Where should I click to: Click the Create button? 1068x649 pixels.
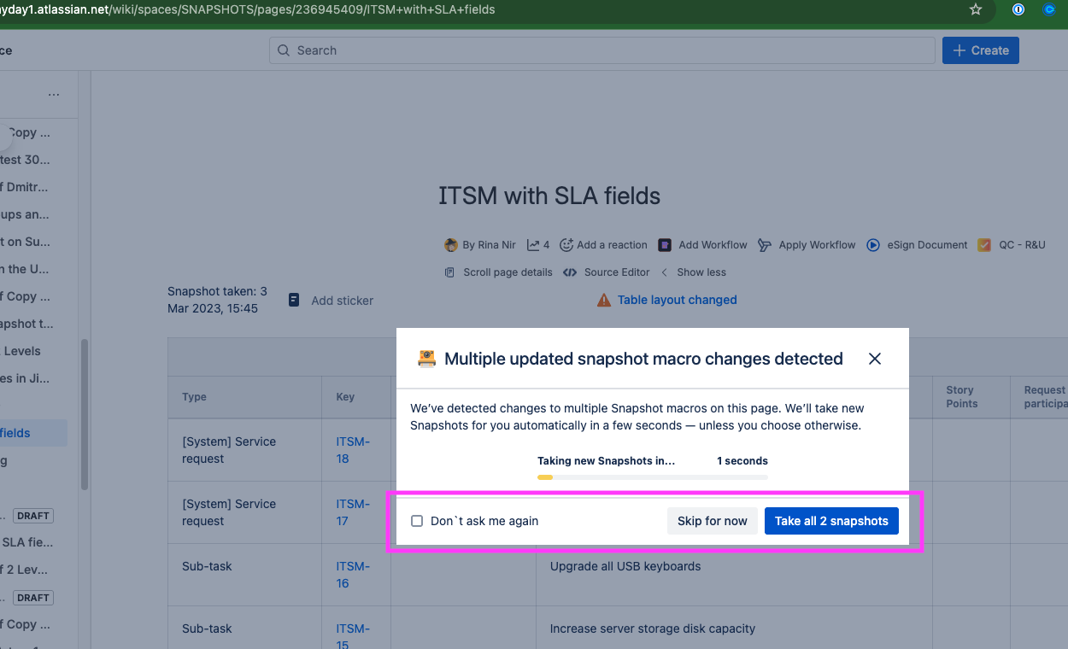pyautogui.click(x=981, y=50)
